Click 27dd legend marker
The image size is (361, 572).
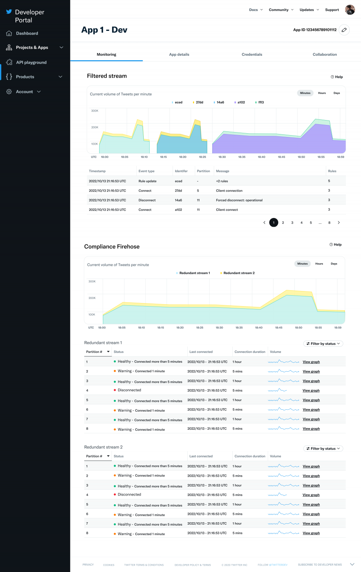coord(193,102)
